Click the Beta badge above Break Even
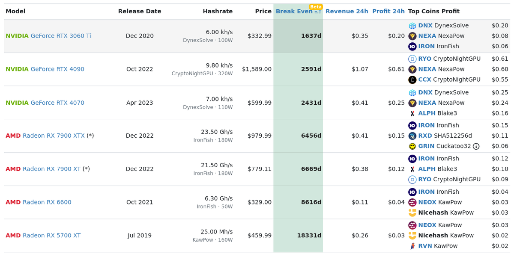Screen dimensions: 514x257 316,7
